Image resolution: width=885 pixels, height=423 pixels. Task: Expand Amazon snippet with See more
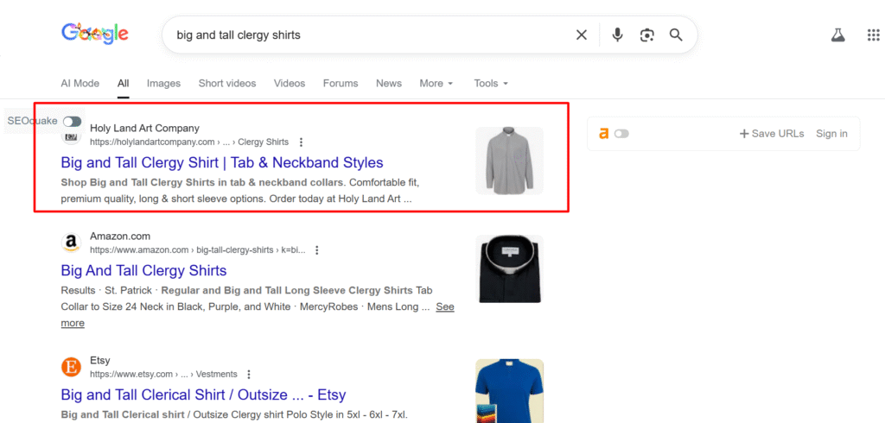[444, 307]
